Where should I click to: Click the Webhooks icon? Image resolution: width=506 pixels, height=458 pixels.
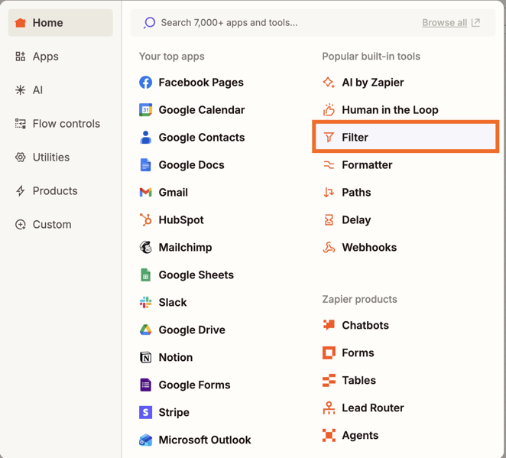pyautogui.click(x=329, y=247)
